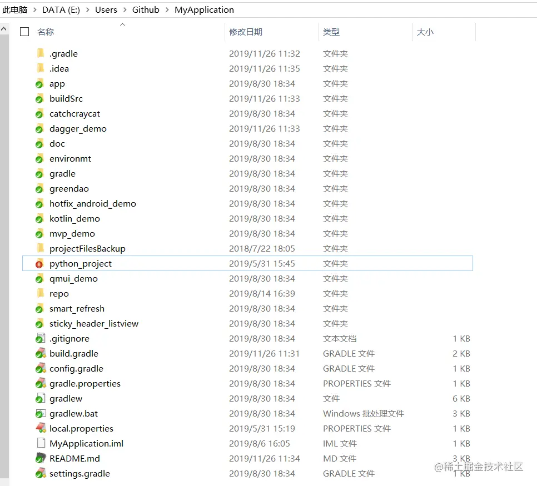The width and height of the screenshot is (537, 486).
Task: Select the local.properties file name
Action: [x=81, y=428]
